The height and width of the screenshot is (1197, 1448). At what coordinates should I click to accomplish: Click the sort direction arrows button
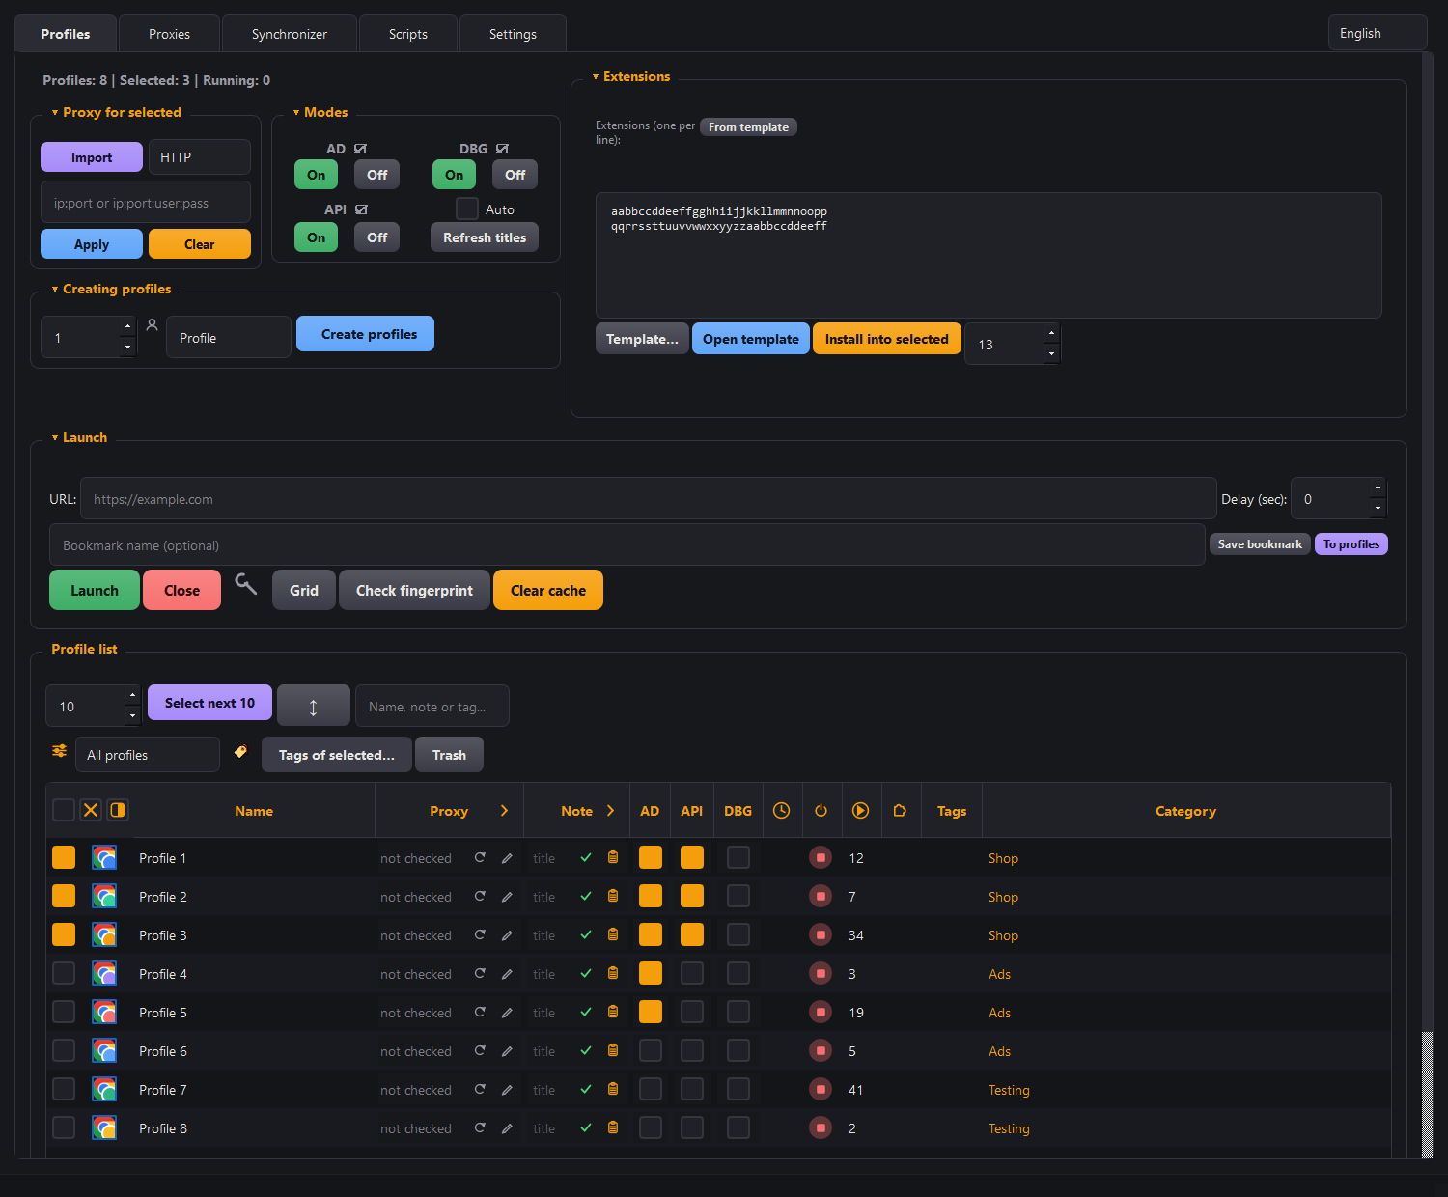(314, 706)
